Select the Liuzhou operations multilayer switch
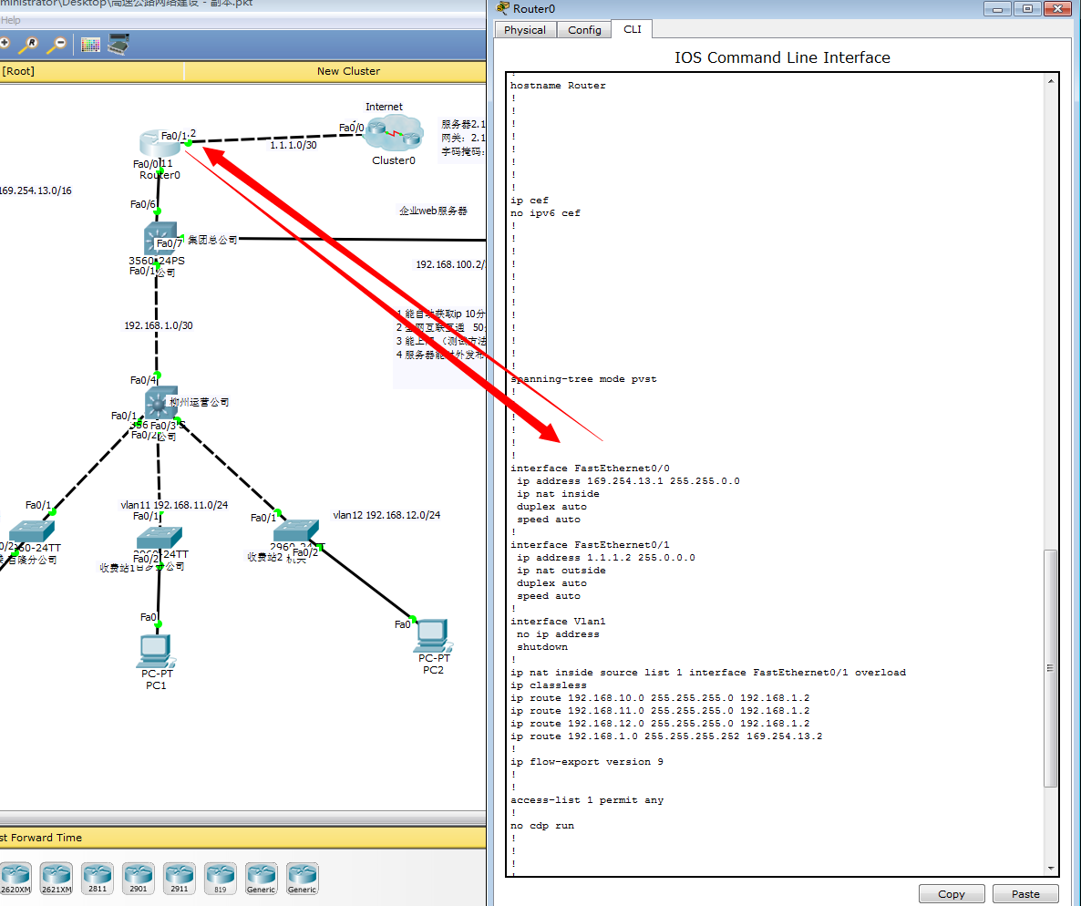The height and width of the screenshot is (906, 1081). click(160, 402)
